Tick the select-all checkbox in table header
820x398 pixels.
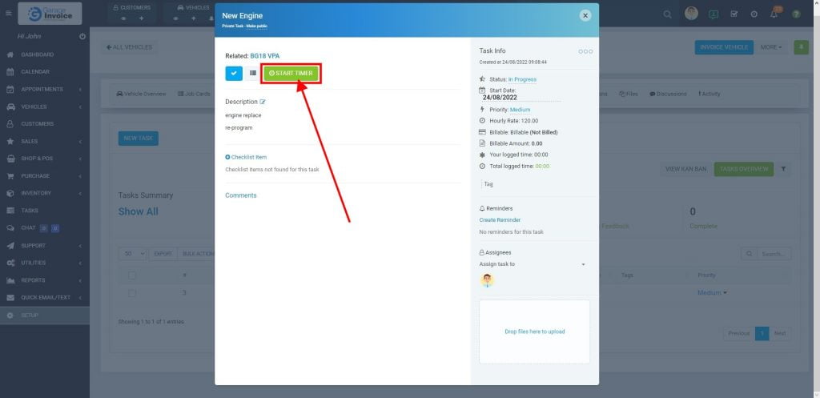(x=132, y=275)
